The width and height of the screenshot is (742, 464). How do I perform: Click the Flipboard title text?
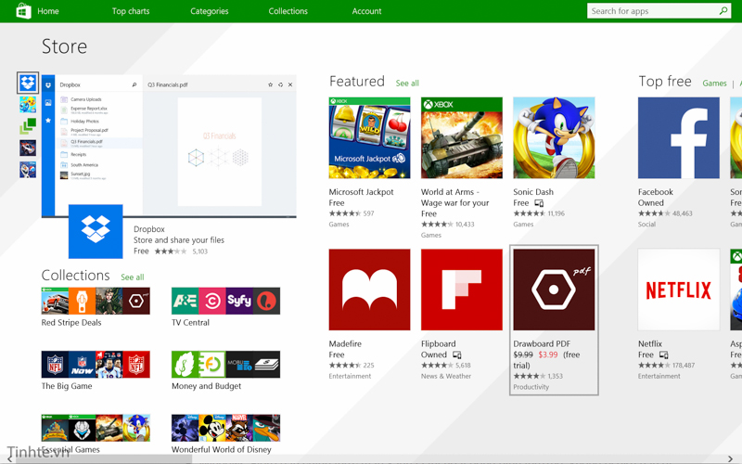coord(438,343)
